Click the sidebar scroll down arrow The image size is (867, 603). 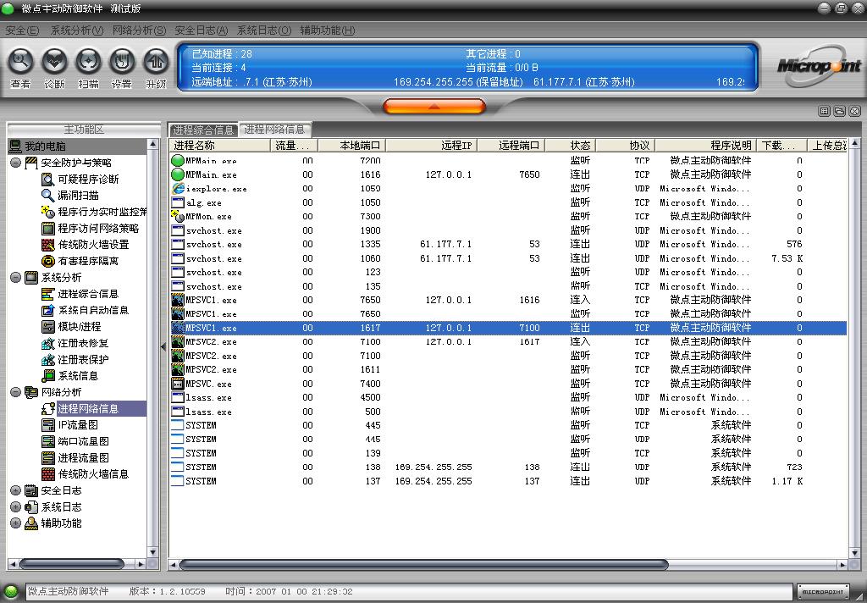[x=153, y=552]
